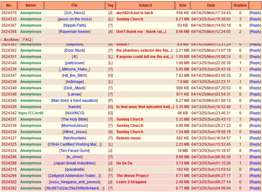262x192 pixels.
Task: Open the 36c867c02ac29a266fe6b4ae4 file link
Action: point(74,188)
